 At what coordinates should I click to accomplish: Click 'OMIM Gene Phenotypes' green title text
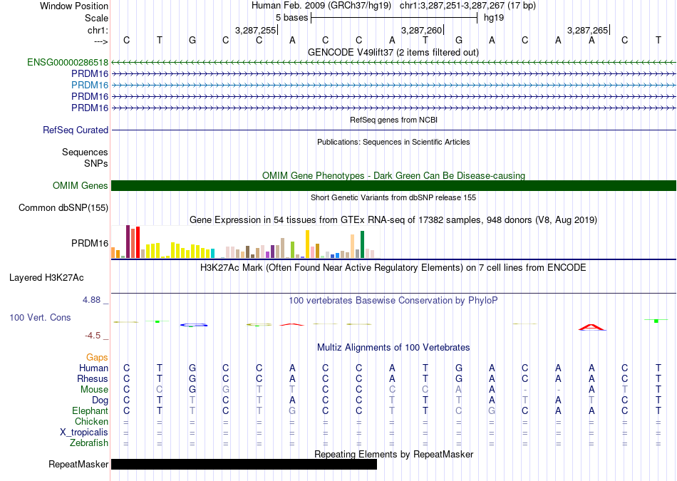[x=394, y=176]
